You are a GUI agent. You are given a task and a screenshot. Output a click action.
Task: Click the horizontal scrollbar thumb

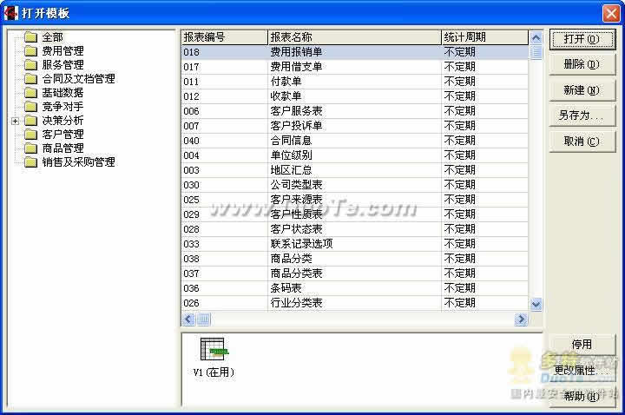(x=203, y=319)
